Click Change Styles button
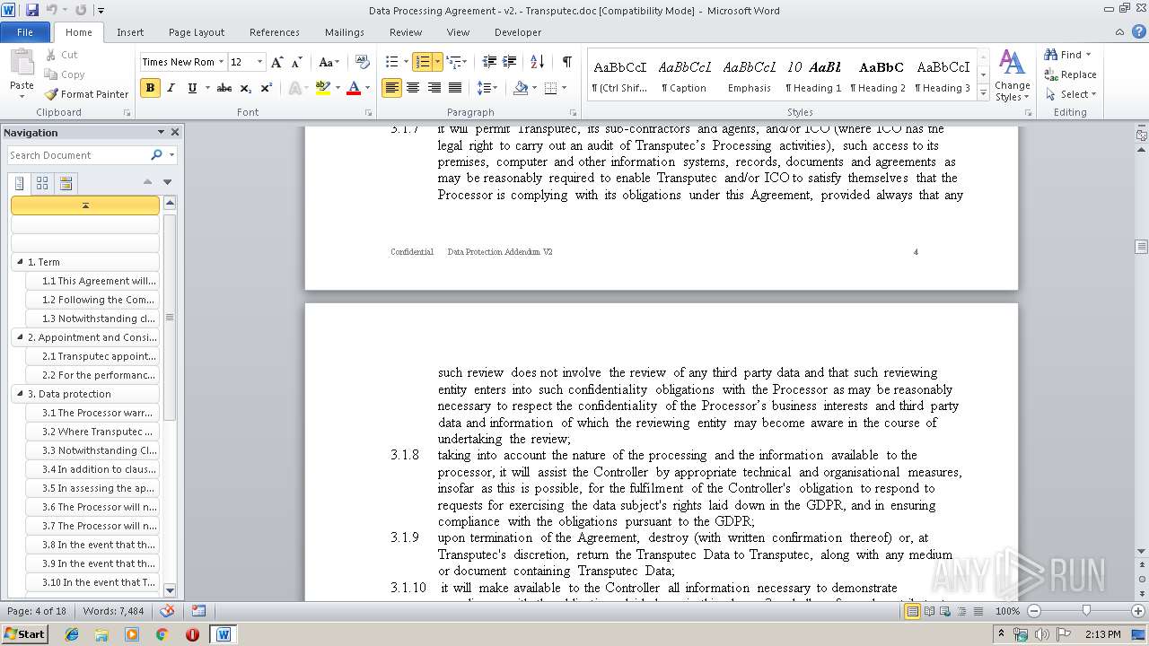1149x646 pixels. (1012, 75)
